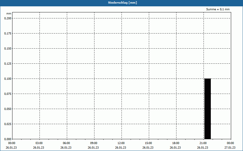Click the 0,075 y-axis value
This screenshot has height=151, width=243.
click(x=8, y=94)
